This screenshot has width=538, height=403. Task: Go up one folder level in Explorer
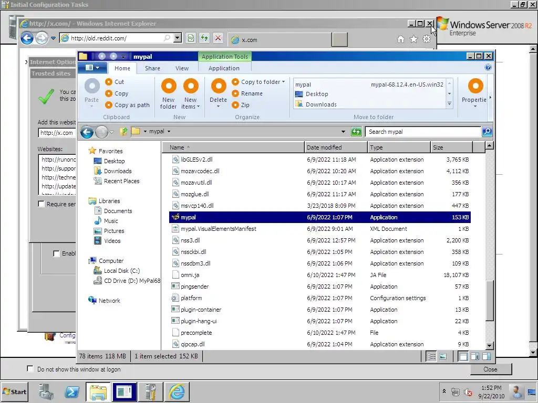[x=123, y=131]
